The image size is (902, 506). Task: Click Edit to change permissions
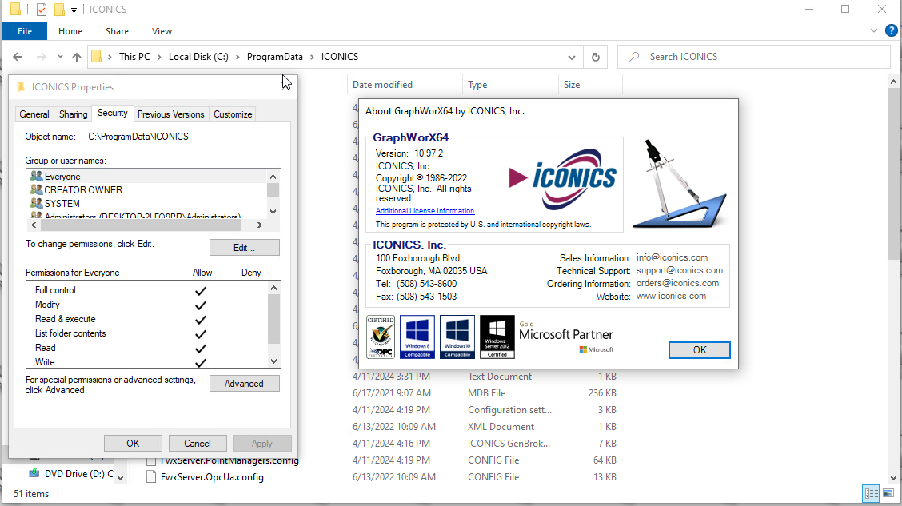coord(245,247)
